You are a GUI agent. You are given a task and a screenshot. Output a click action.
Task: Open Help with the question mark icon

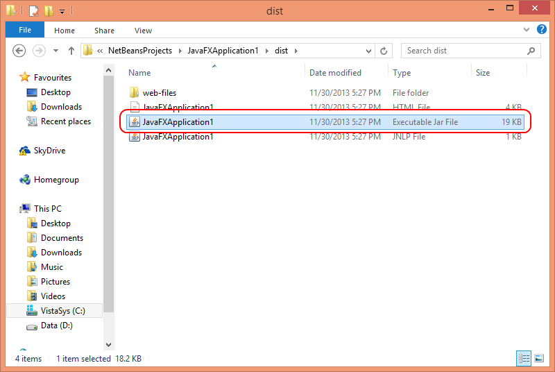(x=542, y=29)
